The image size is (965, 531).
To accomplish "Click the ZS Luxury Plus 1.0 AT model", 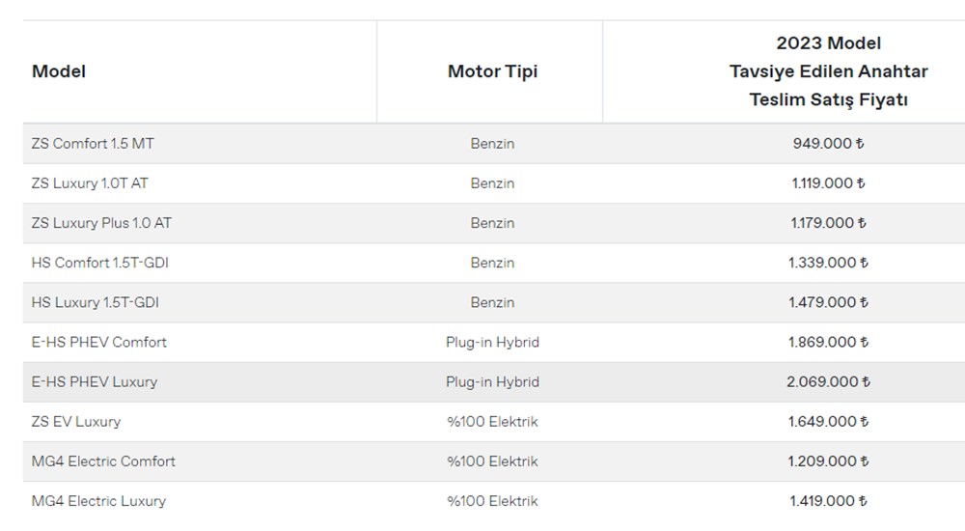I will point(101,223).
